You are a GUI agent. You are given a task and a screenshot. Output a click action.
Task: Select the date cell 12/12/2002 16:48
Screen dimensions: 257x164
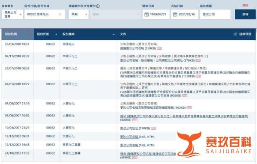tap(17, 145)
